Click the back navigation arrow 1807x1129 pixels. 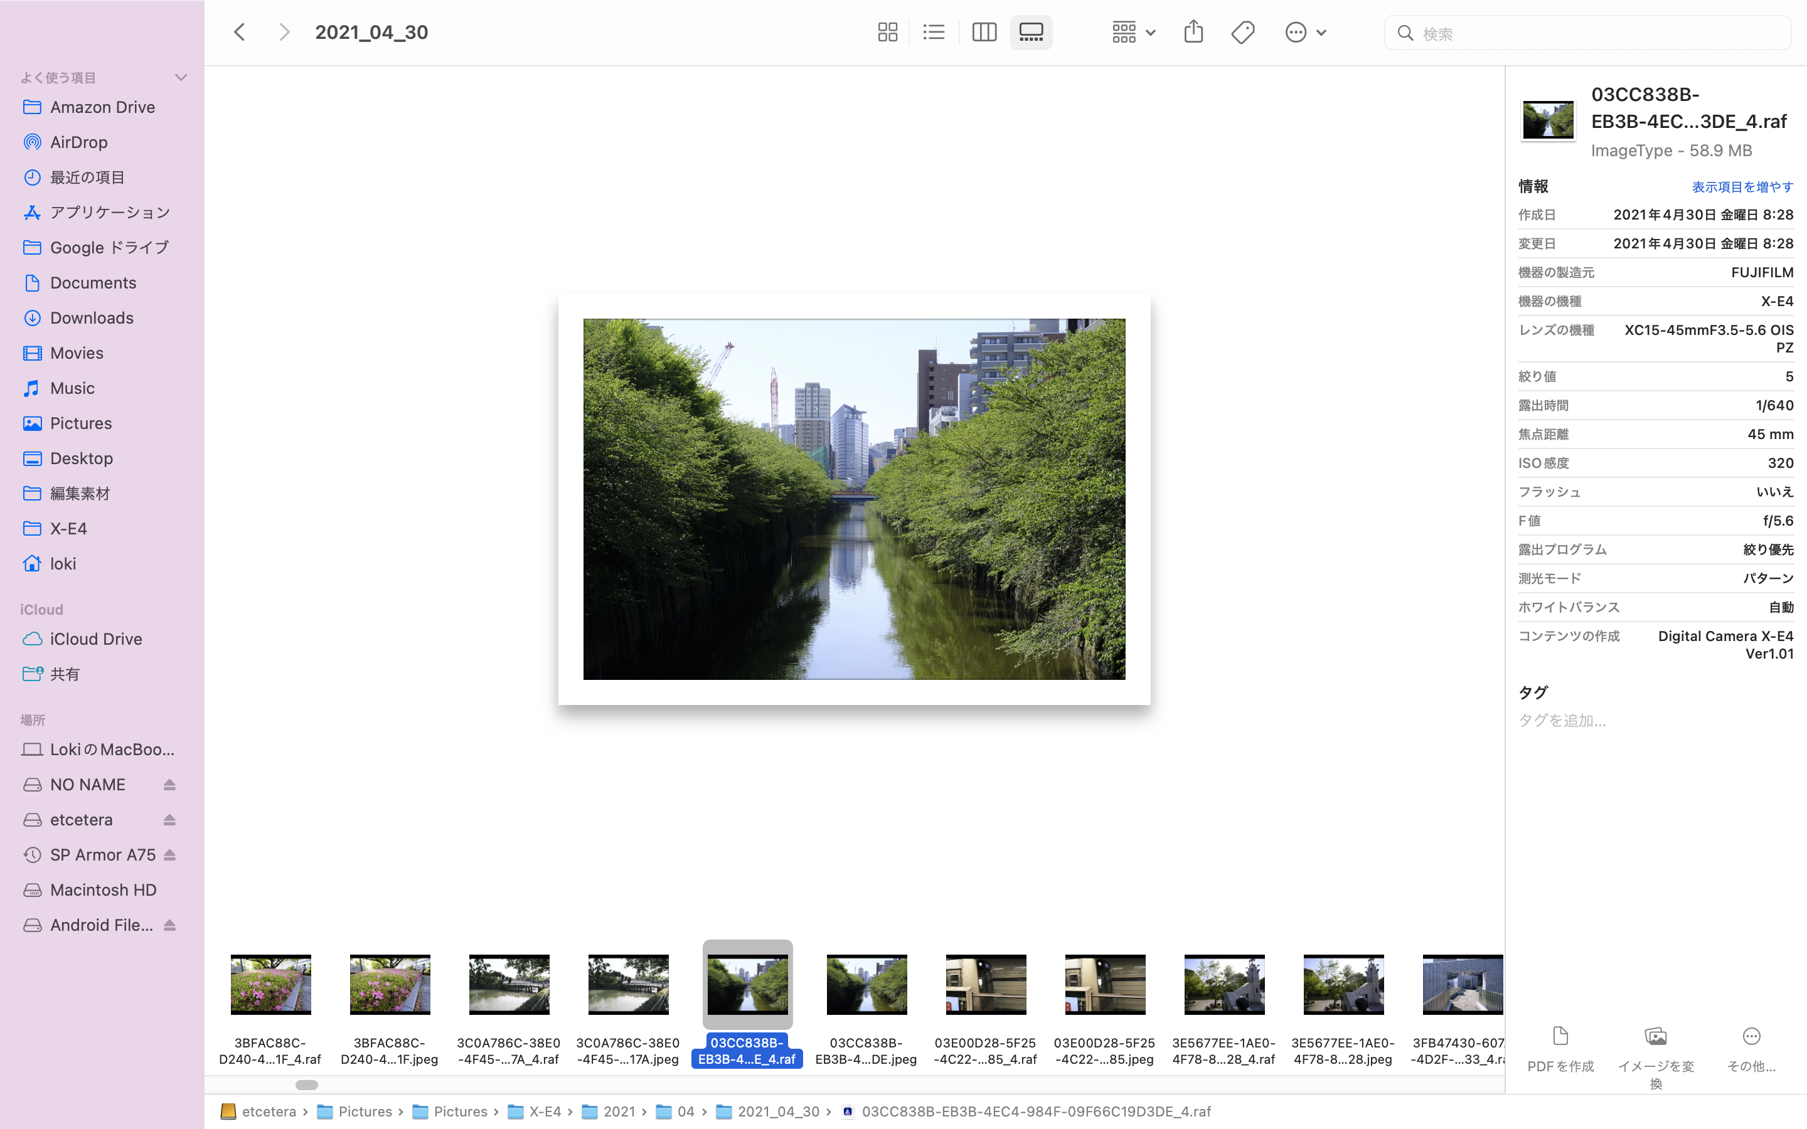[x=240, y=32]
